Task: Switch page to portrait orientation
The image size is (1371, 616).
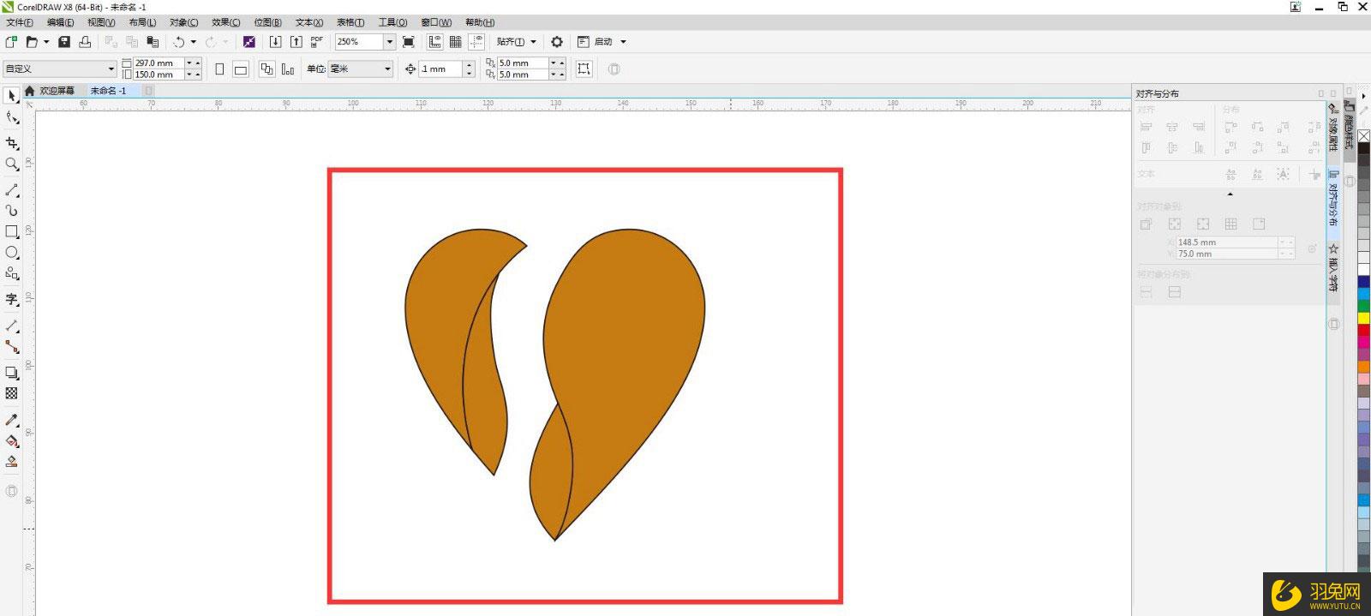Action: pos(219,69)
